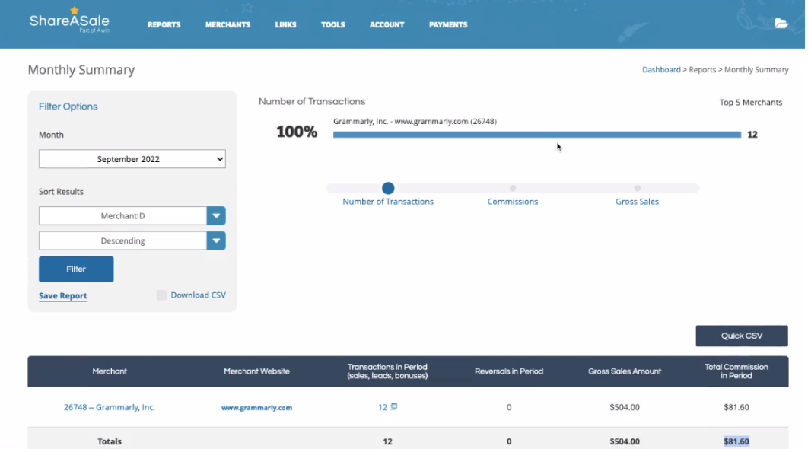Open the PAYMENTS menu

(x=448, y=25)
